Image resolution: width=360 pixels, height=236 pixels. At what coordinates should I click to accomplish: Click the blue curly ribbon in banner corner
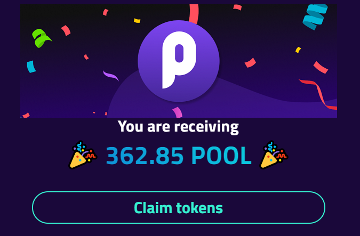[315, 17]
